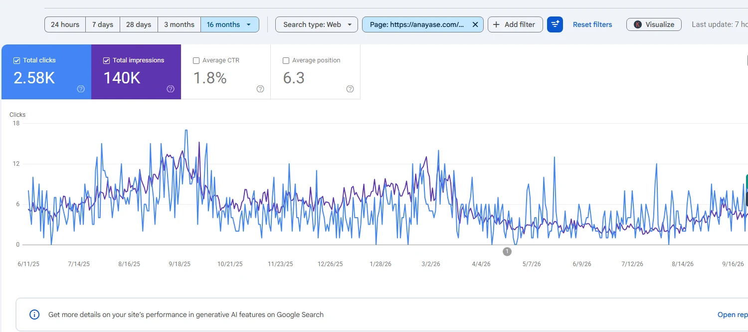
Task: Click the info icon in generative AI banner
Action: 34,315
